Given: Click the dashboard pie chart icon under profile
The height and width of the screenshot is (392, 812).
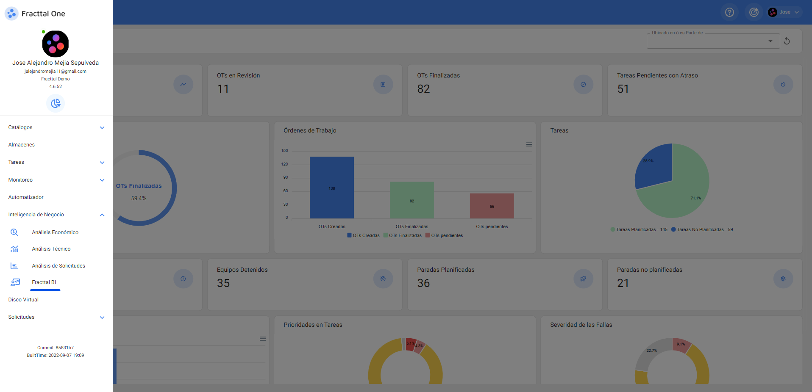Looking at the screenshot, I should click(x=56, y=103).
